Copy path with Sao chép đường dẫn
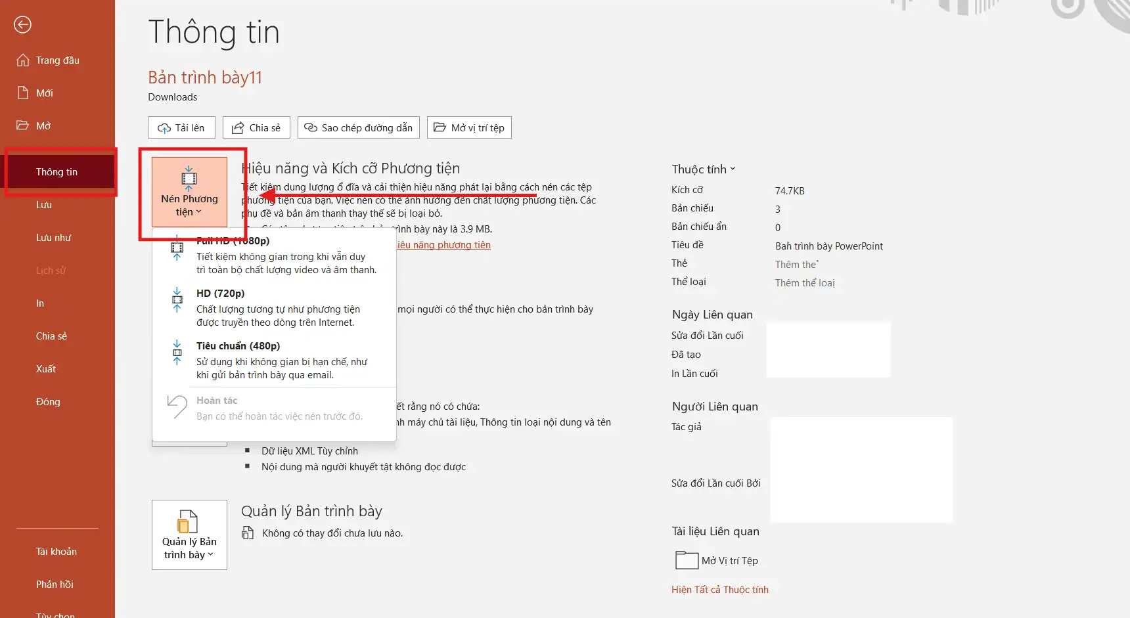 358,128
